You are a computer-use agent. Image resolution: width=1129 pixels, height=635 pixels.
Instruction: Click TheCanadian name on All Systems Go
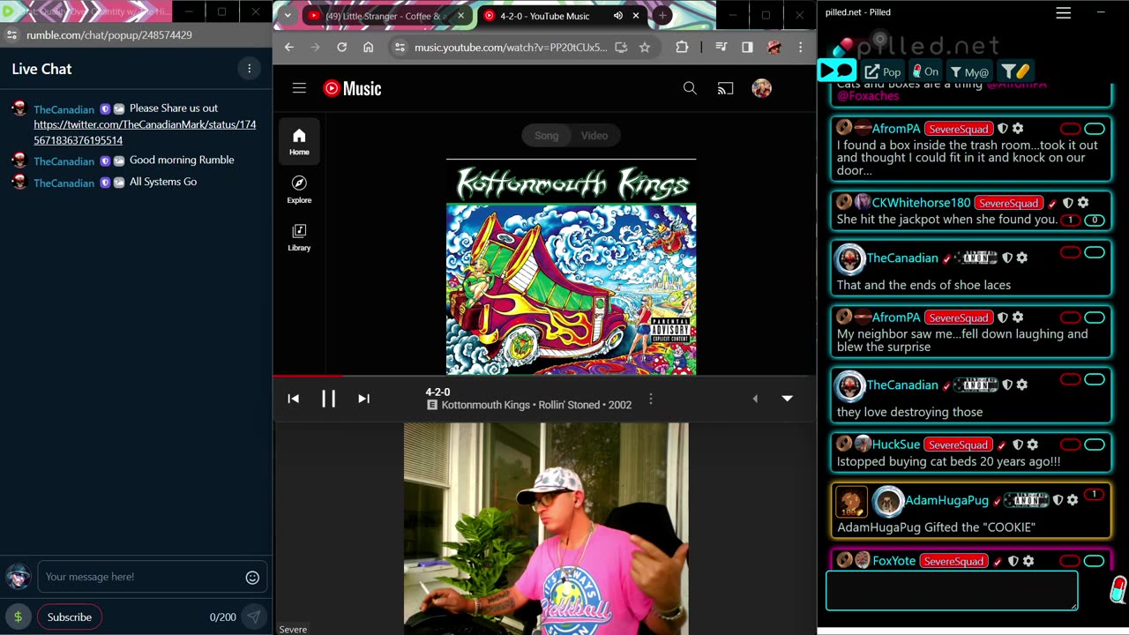[x=64, y=183]
